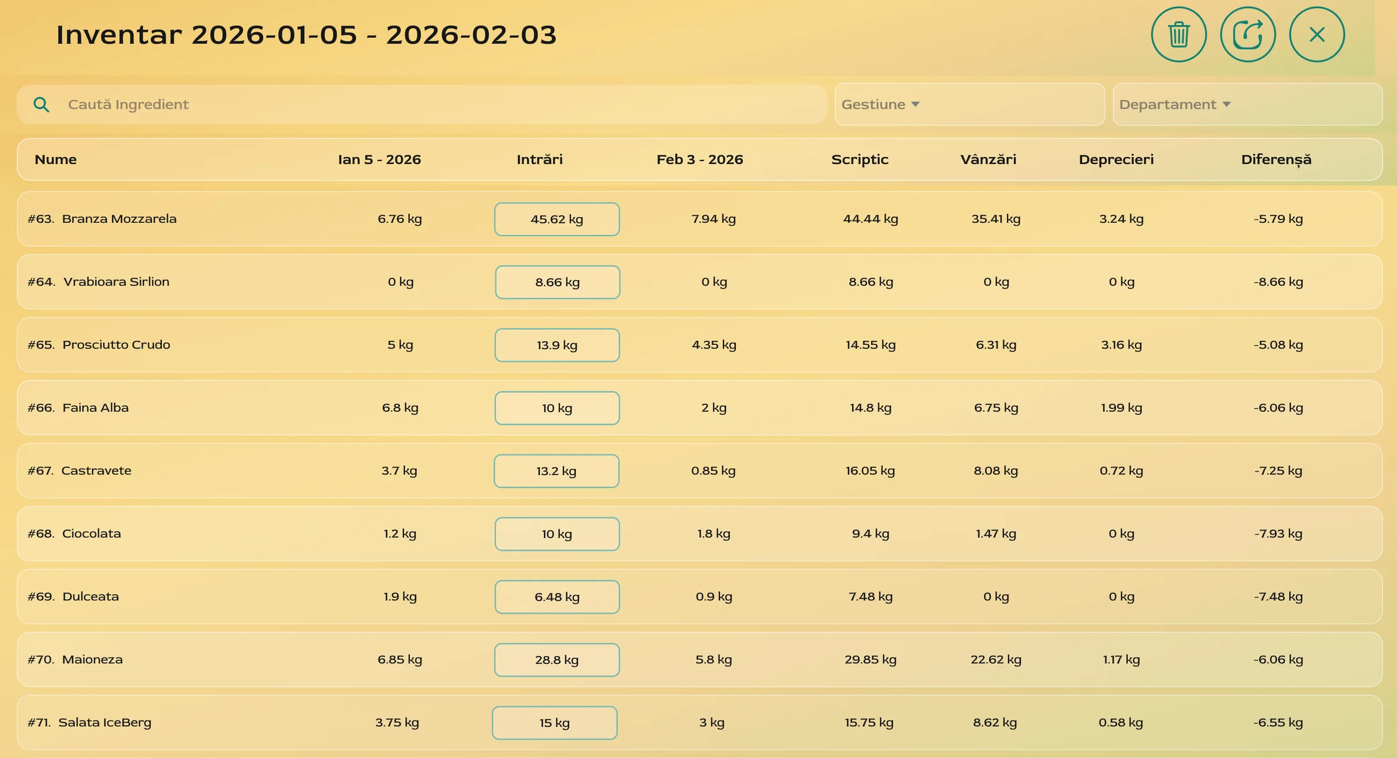Edit Prosciutto Crudo intrări 13.9 kg field

tap(556, 345)
